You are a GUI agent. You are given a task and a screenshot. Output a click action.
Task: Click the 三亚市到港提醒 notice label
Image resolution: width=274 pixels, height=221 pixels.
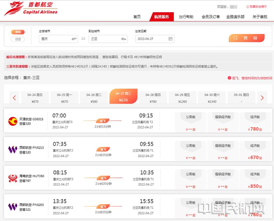pos(17,66)
